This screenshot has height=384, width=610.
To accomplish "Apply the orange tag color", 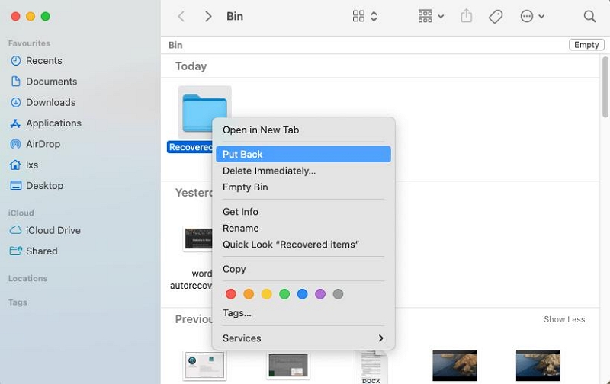I will click(x=249, y=294).
